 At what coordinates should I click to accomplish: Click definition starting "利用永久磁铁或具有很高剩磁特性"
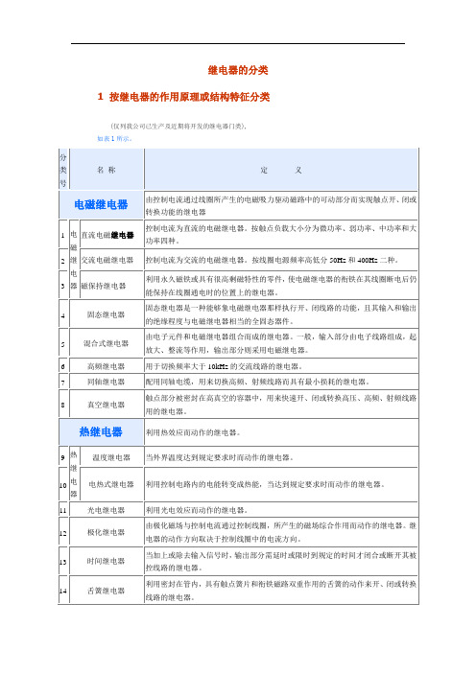281,286
